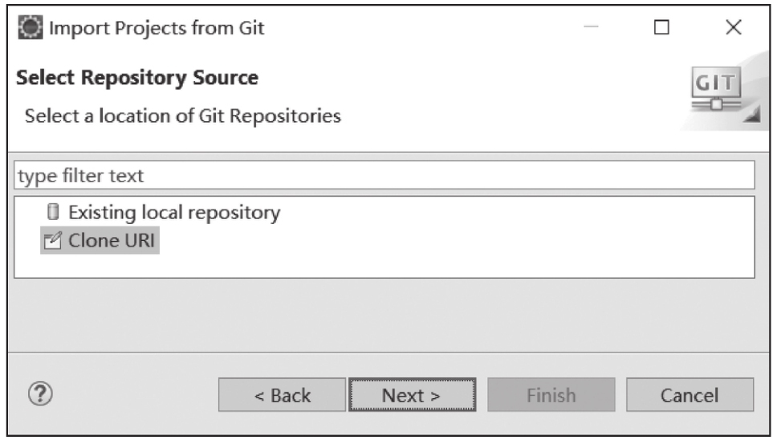Open help with the question mark icon
777x440 pixels.
tap(40, 394)
